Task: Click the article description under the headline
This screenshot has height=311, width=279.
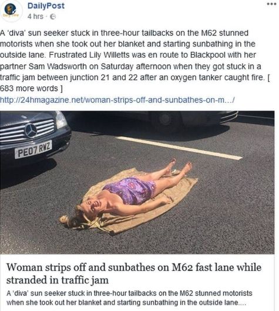Action: pos(129,297)
